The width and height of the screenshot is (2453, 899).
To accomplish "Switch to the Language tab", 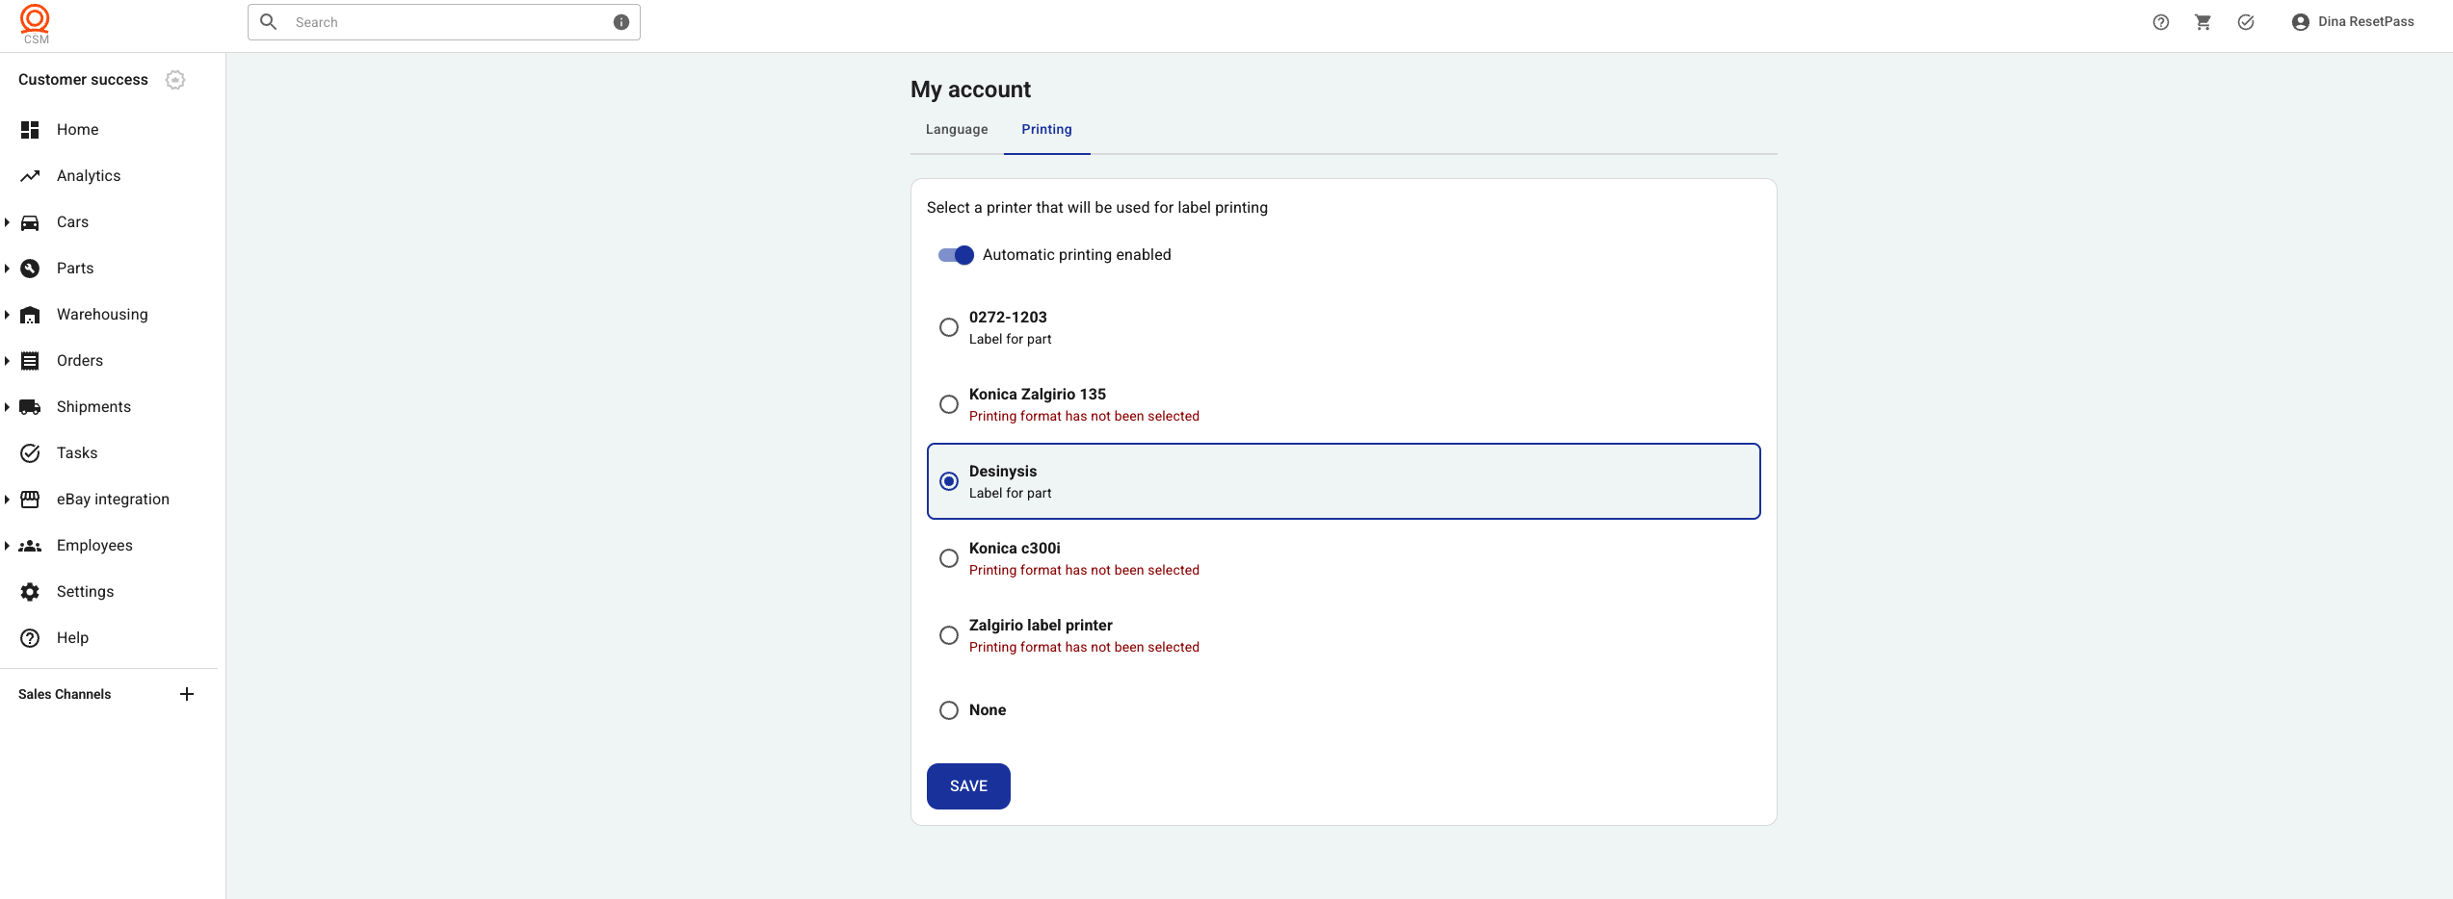I will point(956,130).
